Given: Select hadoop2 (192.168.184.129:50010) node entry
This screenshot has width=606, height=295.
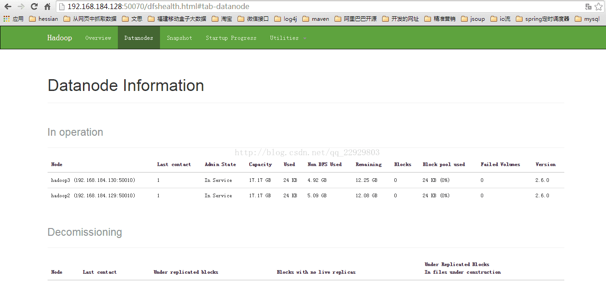Looking at the screenshot, I should point(93,195).
